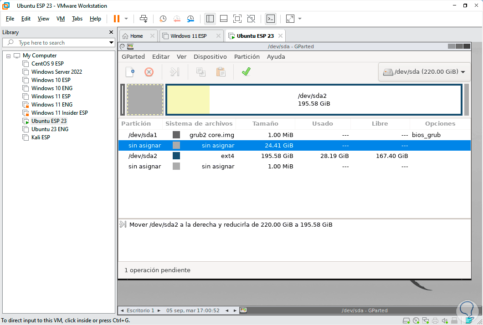Open the library search dropdown arrow
This screenshot has width=483, height=325.
pos(111,42)
